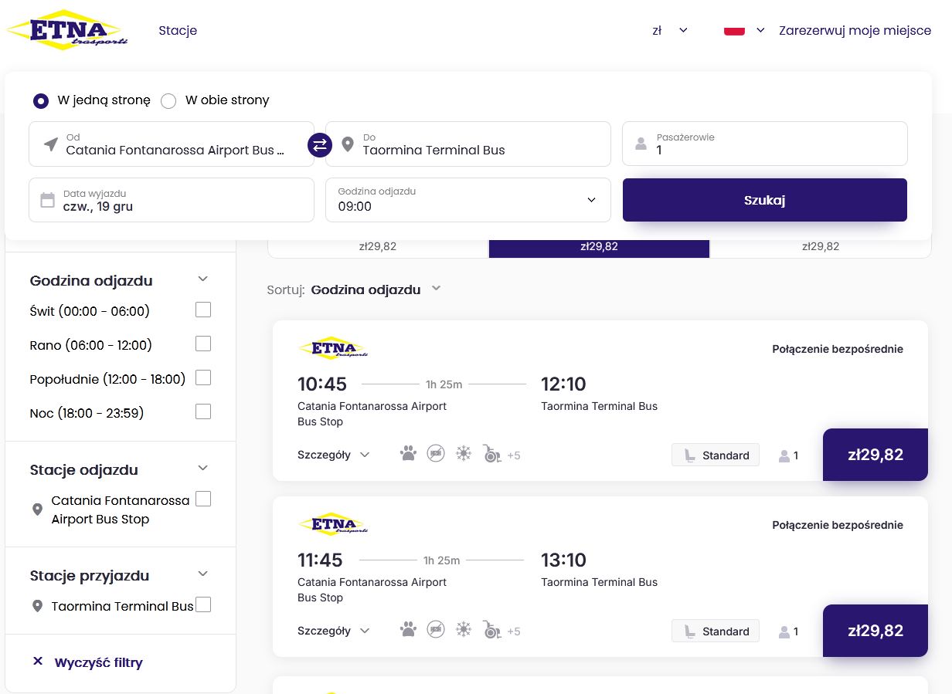The width and height of the screenshot is (952, 694).
Task: Click 'Wyczyść filtry' to clear filters
Action: pos(88,662)
